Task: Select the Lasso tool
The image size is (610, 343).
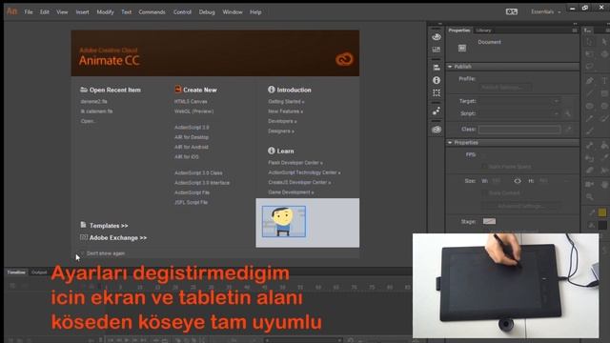Action: (x=590, y=67)
